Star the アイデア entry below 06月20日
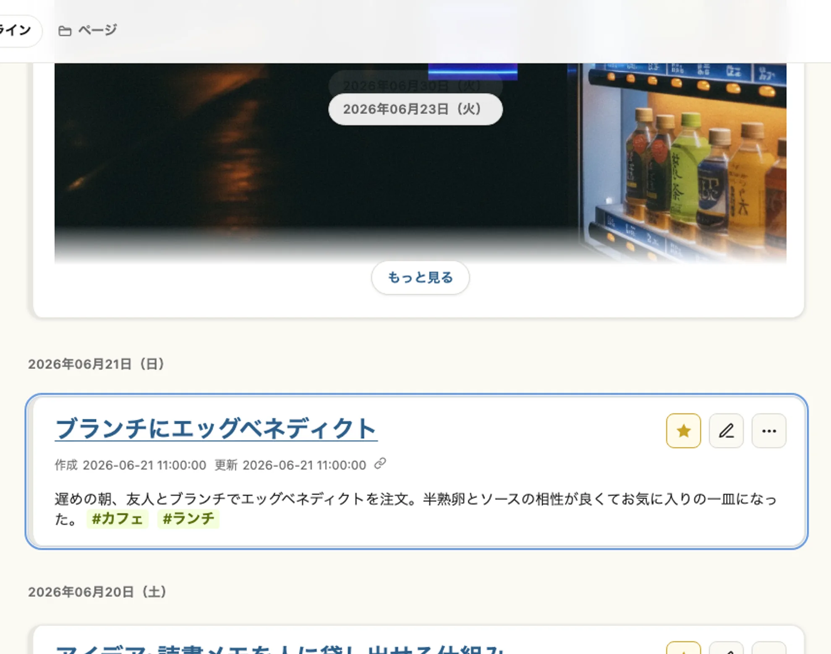Screen dimensions: 831x654 (x=683, y=648)
